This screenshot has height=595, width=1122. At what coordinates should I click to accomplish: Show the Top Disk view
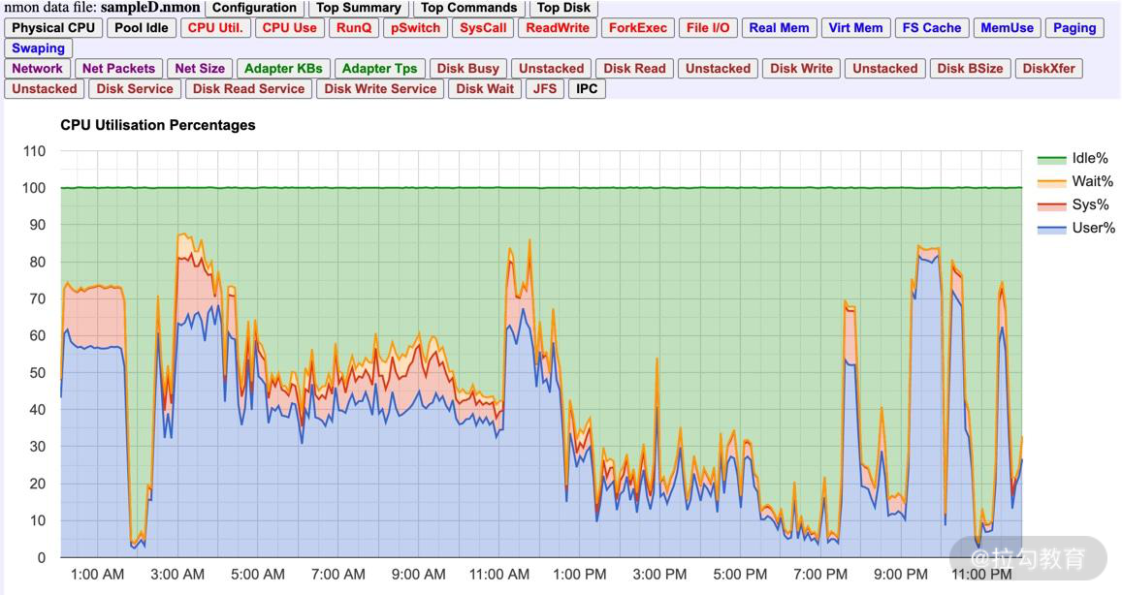click(x=563, y=8)
